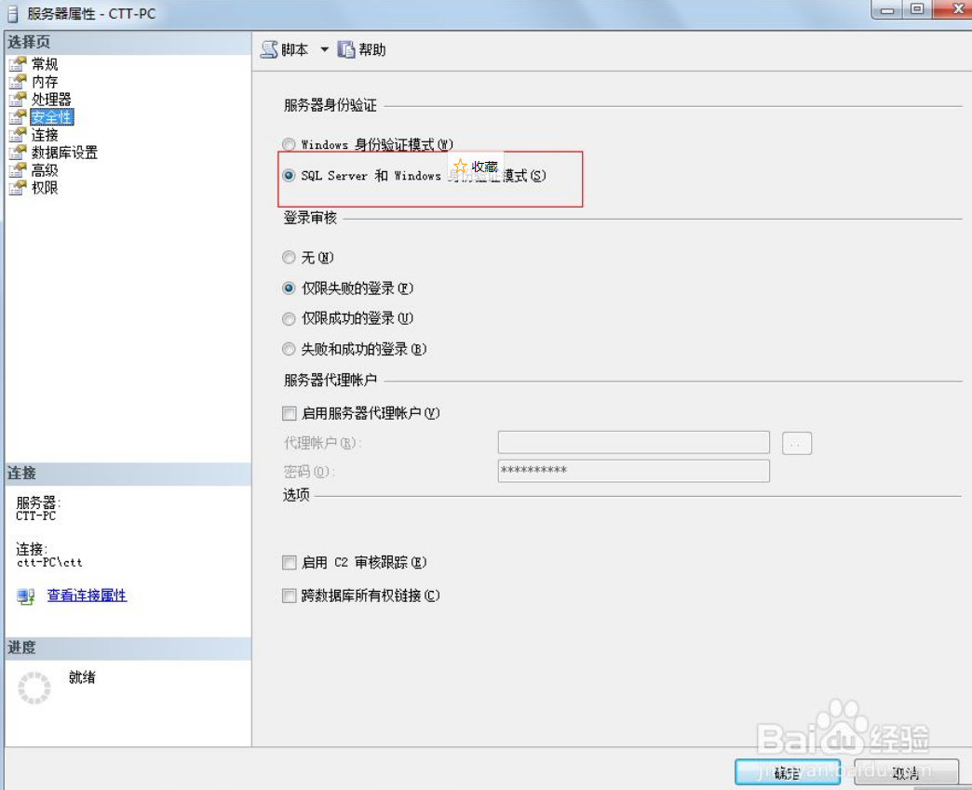Click the 密码 password field
This screenshot has height=790, width=972.
click(x=633, y=471)
